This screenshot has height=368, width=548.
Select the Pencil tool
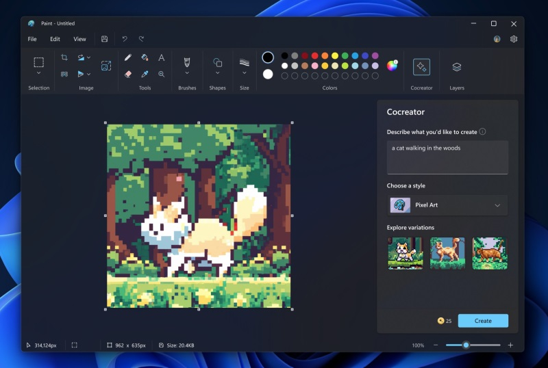[x=127, y=57]
